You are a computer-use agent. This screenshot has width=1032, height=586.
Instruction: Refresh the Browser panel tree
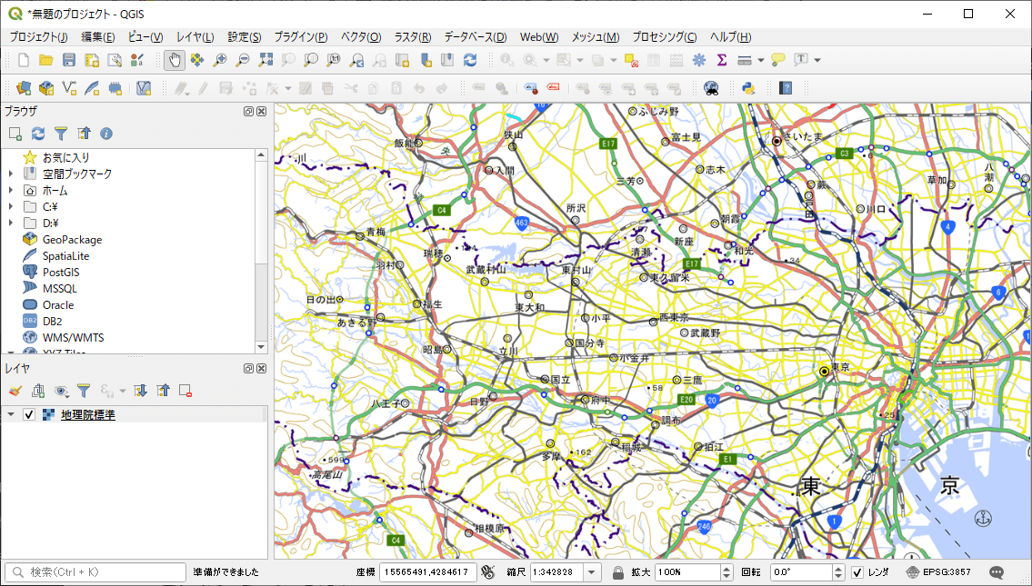tap(38, 134)
